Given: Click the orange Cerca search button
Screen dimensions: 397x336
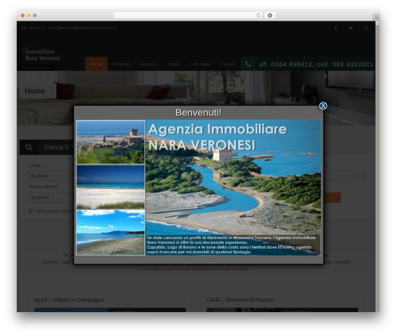Looking at the screenshot, I should [x=332, y=198].
